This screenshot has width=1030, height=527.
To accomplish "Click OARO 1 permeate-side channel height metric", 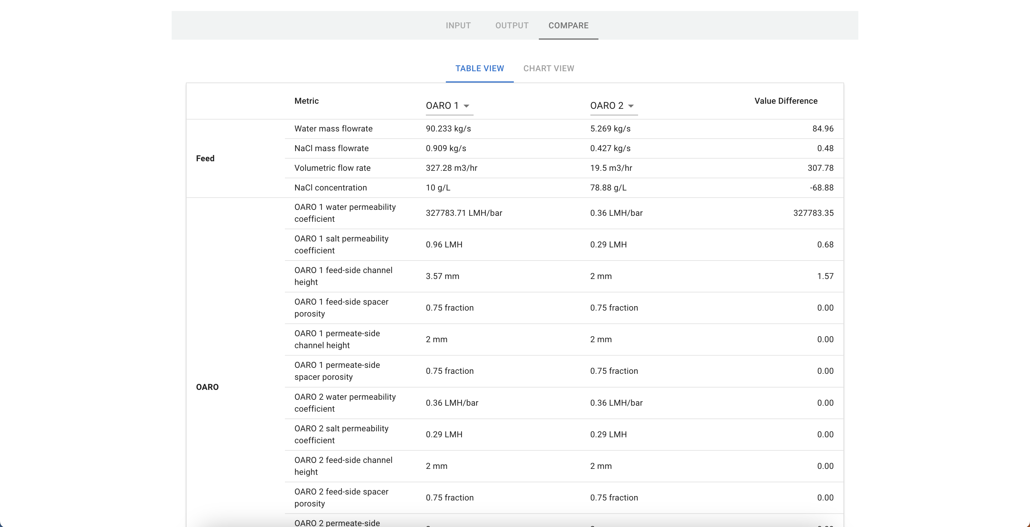I will click(337, 340).
